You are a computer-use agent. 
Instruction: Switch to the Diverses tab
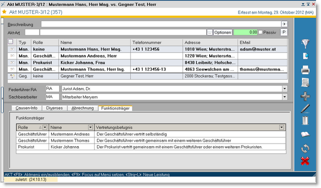(55, 108)
